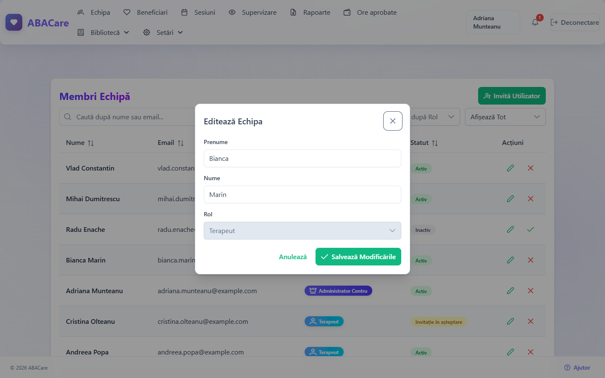Click the search by name or email box
605x378 pixels.
point(127,117)
